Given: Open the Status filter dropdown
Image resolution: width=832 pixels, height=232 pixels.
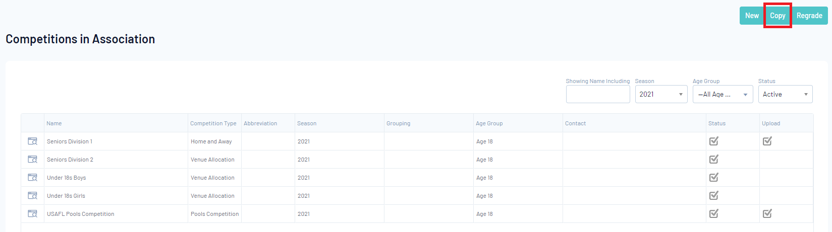Looking at the screenshot, I should 785,94.
